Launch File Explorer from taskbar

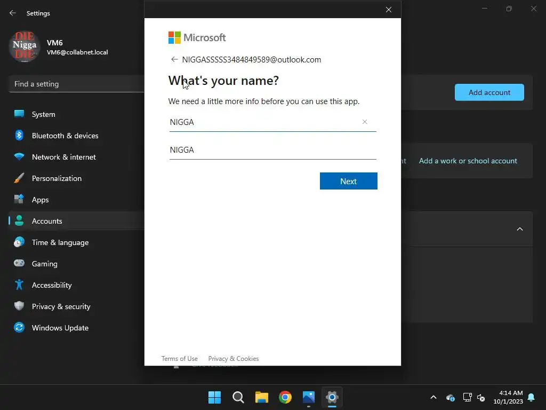(x=261, y=397)
